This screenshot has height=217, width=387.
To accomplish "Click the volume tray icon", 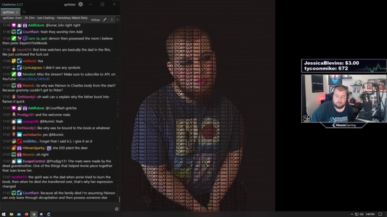I will (361, 214).
